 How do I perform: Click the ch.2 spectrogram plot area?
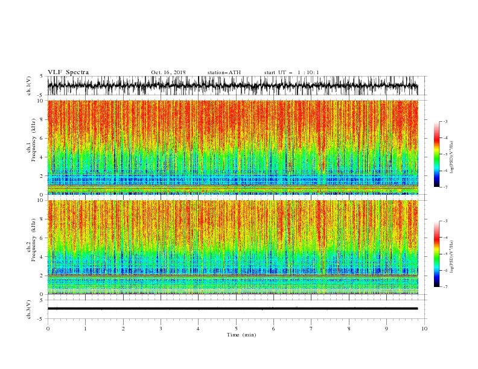click(x=232, y=247)
